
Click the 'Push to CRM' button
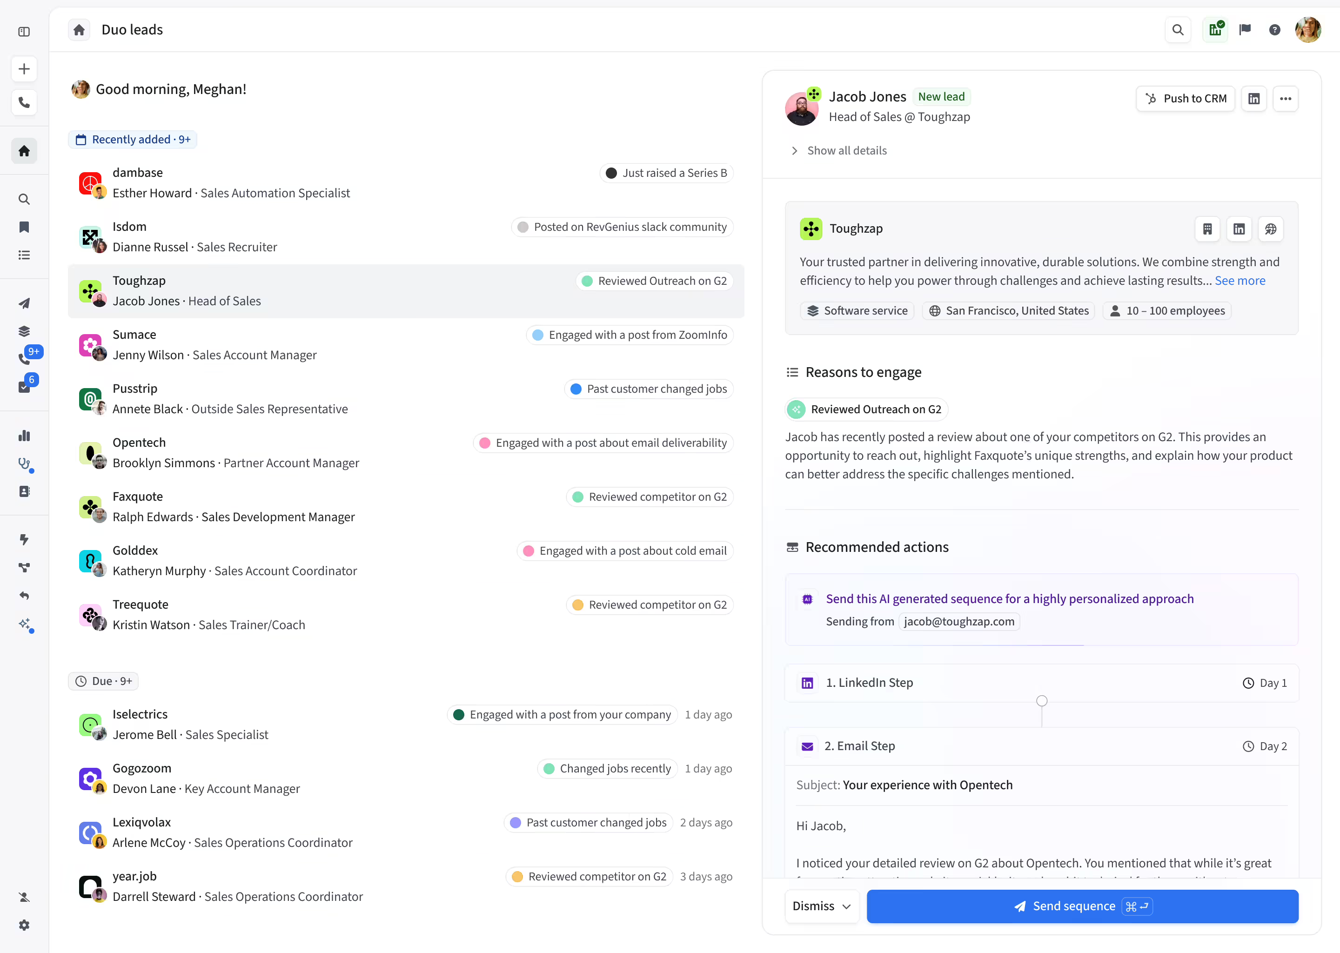1185,99
